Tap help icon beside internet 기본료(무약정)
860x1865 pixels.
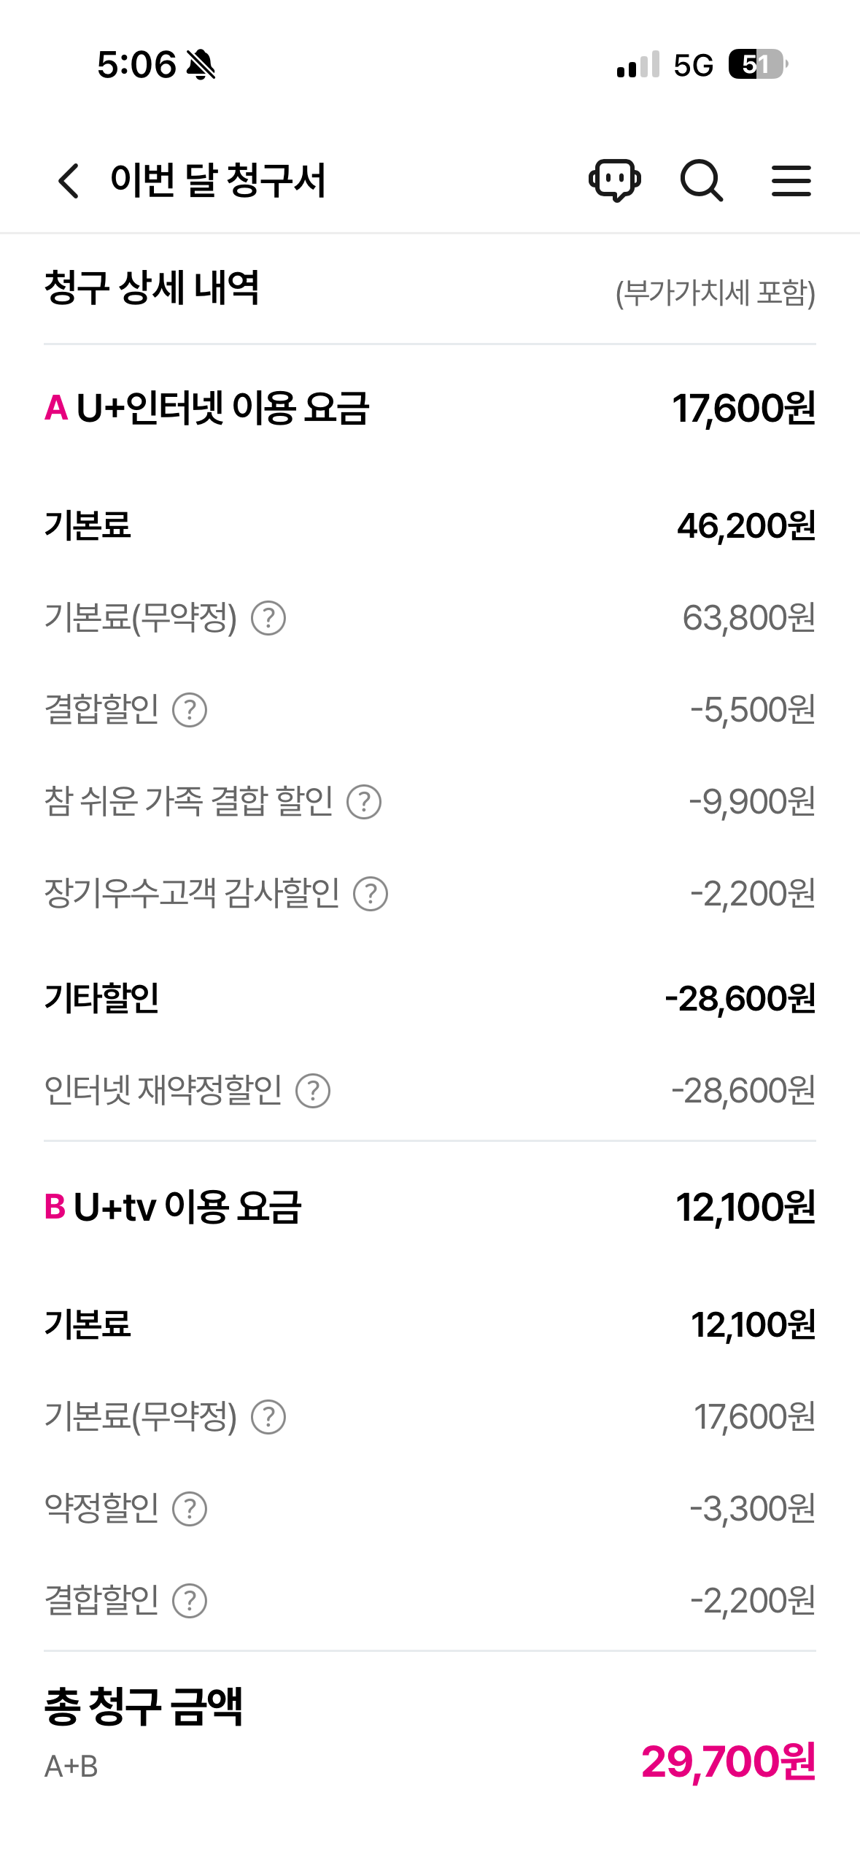point(268,618)
